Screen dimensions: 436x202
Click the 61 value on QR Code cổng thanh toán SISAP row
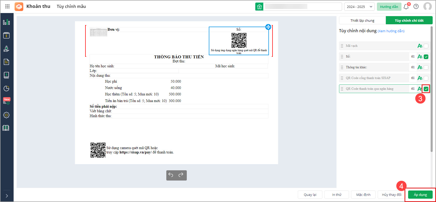(x=413, y=78)
